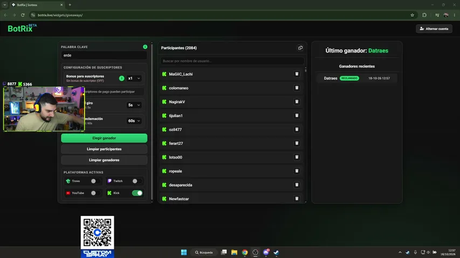Click trash icon beside 6julian1
The image size is (460, 258).
click(x=297, y=116)
